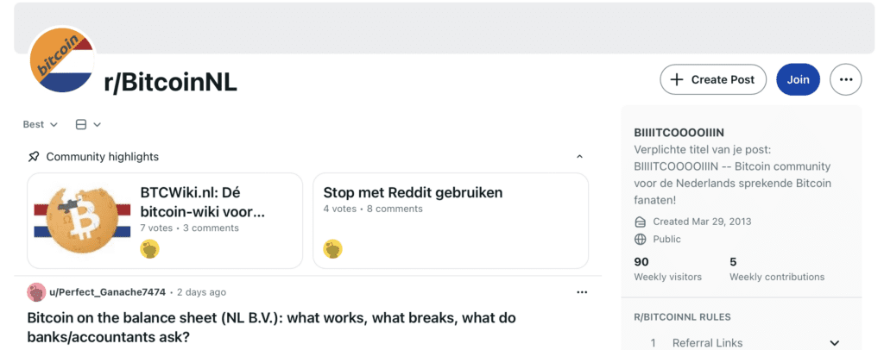The width and height of the screenshot is (884, 350).
Task: Click the r/BitcoinNL community avatar icon
Action: (x=64, y=62)
